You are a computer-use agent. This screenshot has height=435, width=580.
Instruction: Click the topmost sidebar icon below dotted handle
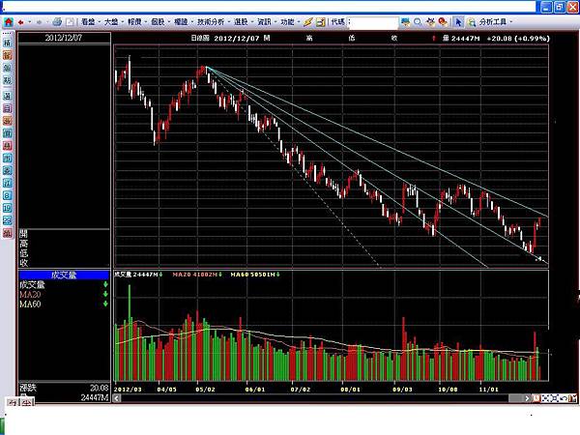(x=8, y=43)
